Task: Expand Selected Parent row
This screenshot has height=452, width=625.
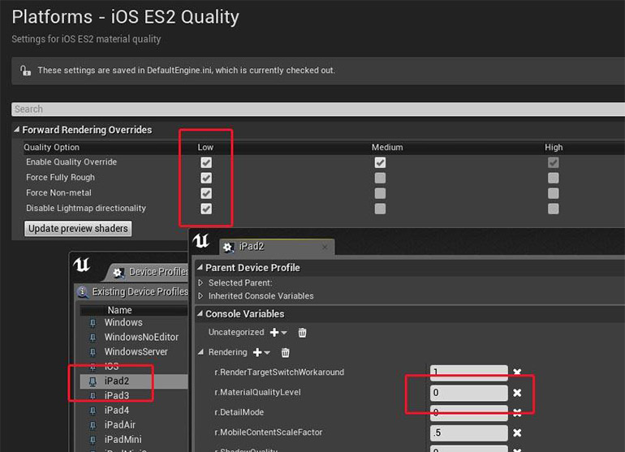Action: pos(200,282)
